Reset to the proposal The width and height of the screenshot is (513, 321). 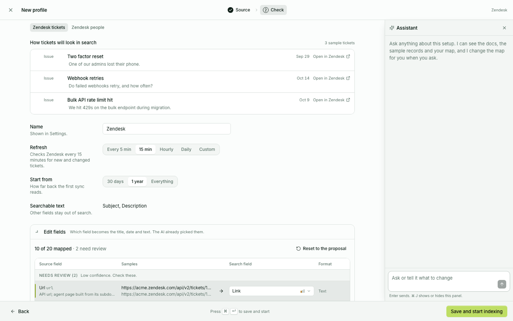point(321,249)
